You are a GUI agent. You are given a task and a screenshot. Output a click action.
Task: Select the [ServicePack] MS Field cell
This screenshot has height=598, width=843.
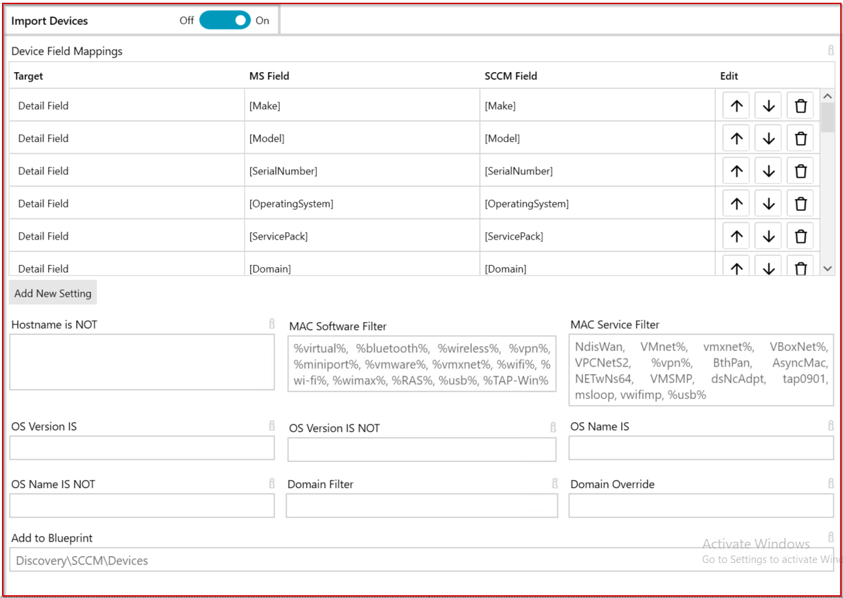pyautogui.click(x=362, y=236)
